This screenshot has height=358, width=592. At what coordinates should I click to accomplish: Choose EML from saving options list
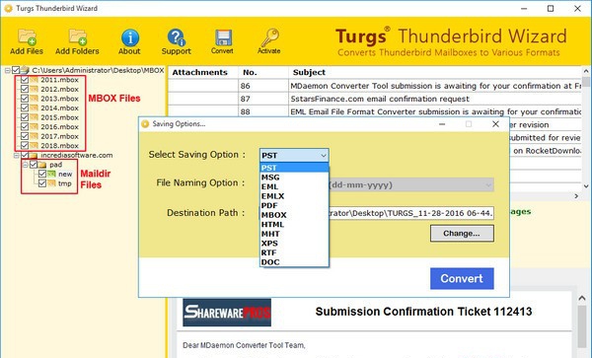(294, 186)
